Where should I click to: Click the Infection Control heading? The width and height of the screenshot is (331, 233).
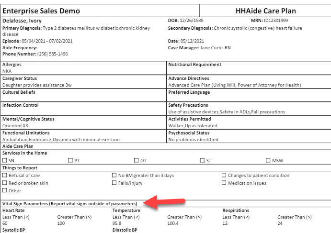click(x=21, y=105)
